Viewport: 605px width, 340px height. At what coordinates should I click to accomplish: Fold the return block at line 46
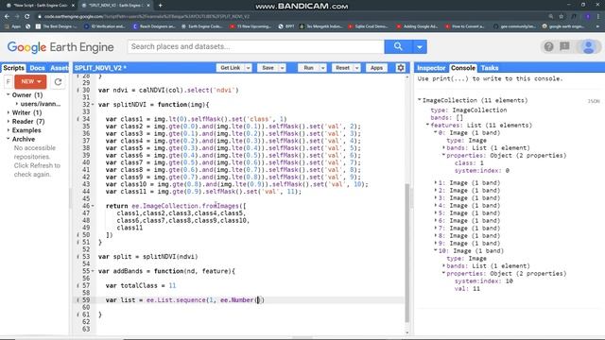93,206
